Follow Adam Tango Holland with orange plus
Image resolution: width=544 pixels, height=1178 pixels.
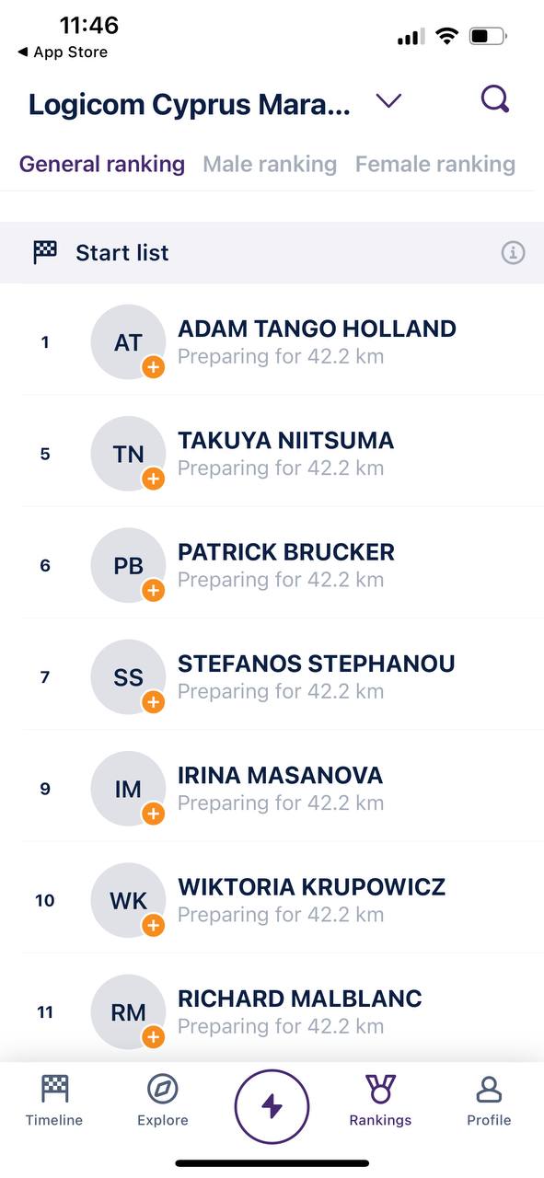click(x=153, y=367)
